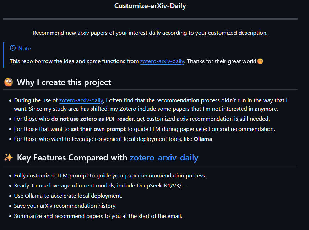309x230 pixels.
Task: Click the Why I create this project heading
Action: click(64, 82)
